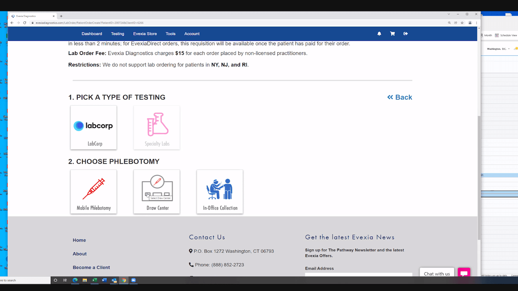The width and height of the screenshot is (518, 291).
Task: Open the pink chat bubble widget
Action: point(464,273)
